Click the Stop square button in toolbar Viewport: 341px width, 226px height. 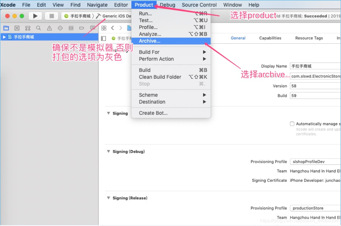(52, 16)
